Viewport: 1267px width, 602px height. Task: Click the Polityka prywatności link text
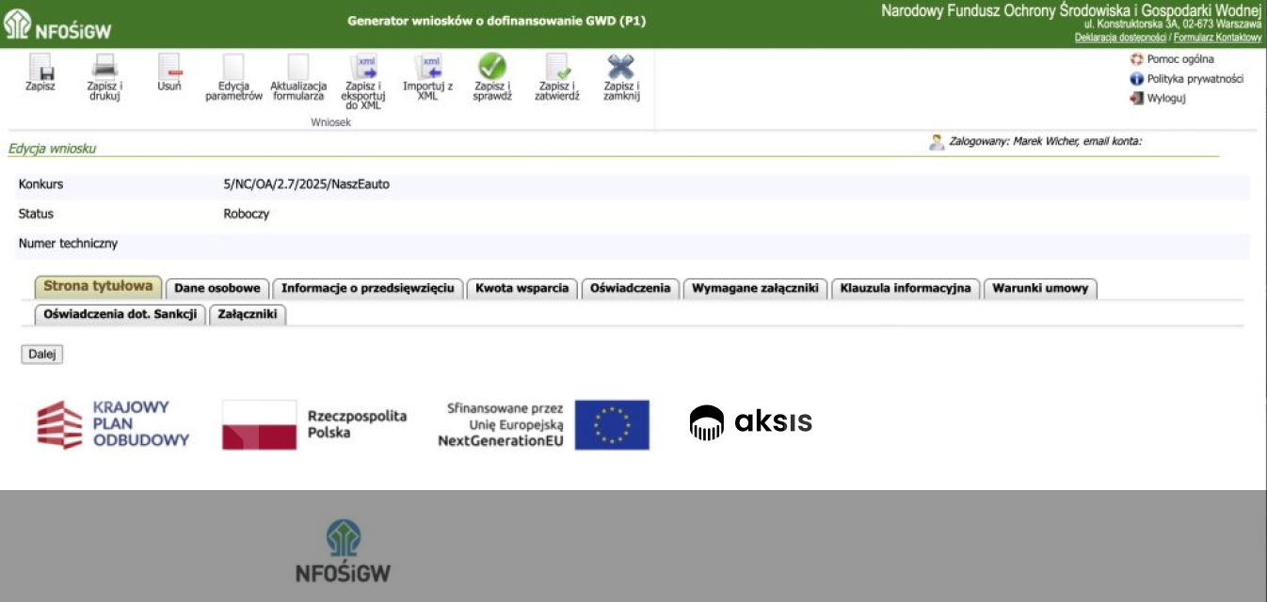pos(1195,79)
